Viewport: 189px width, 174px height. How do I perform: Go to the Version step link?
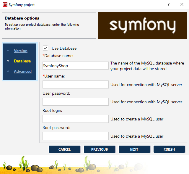21,51
